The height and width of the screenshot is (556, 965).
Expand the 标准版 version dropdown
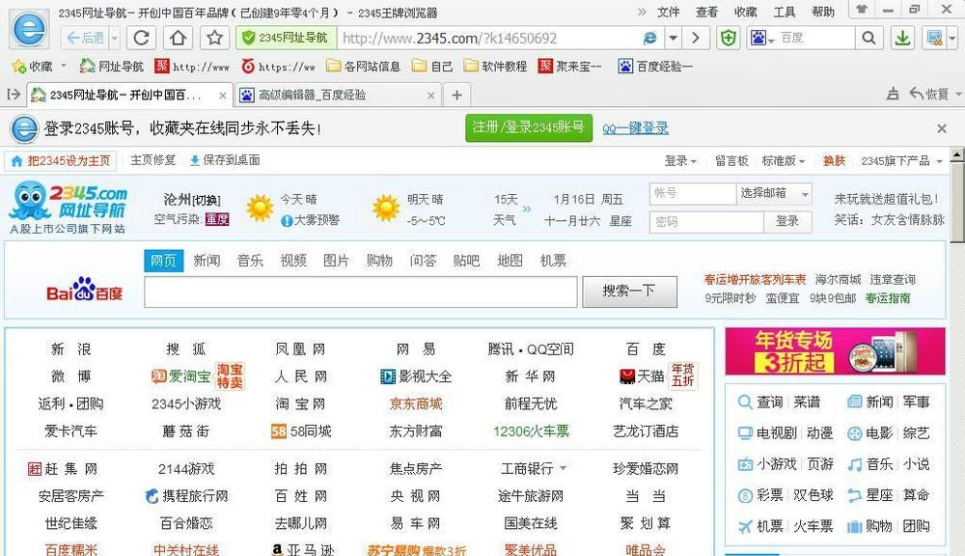783,161
